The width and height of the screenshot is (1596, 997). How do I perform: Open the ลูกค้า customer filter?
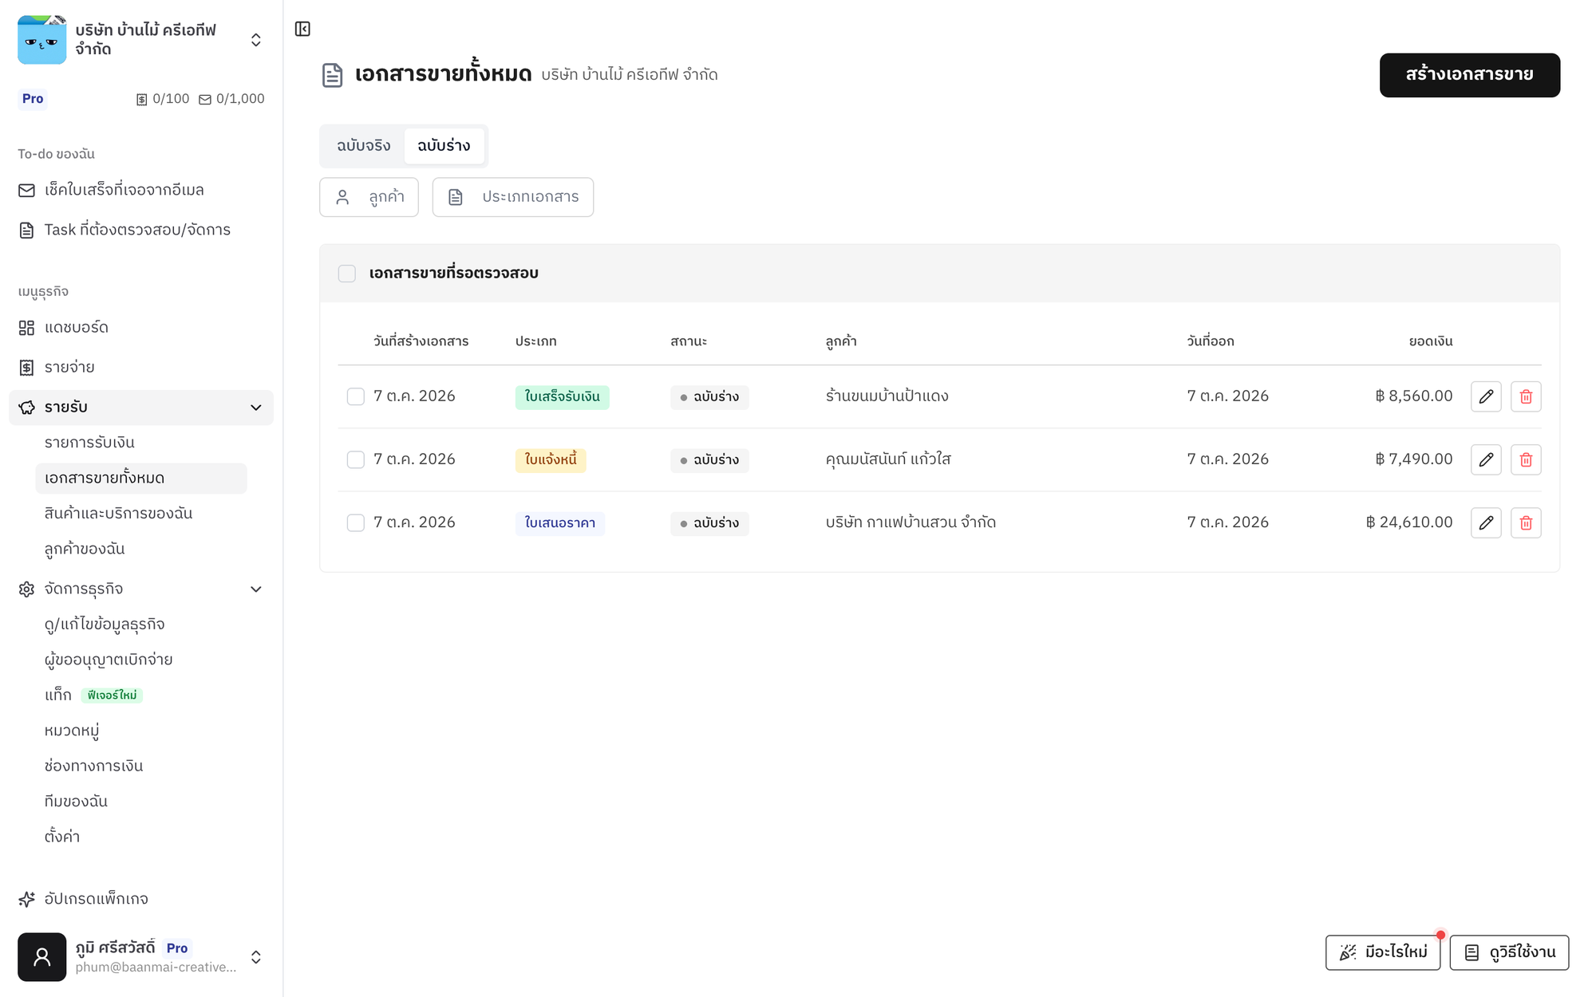(369, 197)
